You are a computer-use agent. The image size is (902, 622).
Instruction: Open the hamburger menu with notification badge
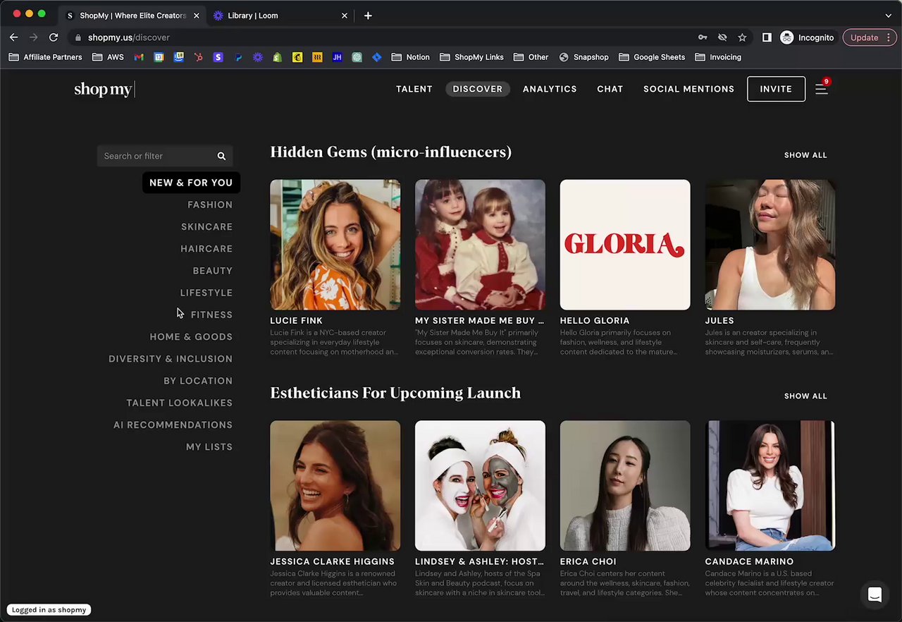point(822,89)
